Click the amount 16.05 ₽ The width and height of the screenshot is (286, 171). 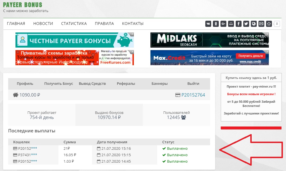point(70,155)
